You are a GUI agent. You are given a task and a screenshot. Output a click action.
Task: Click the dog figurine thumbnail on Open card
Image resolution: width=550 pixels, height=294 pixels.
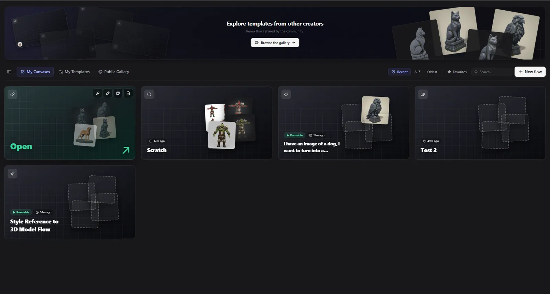tap(85, 134)
